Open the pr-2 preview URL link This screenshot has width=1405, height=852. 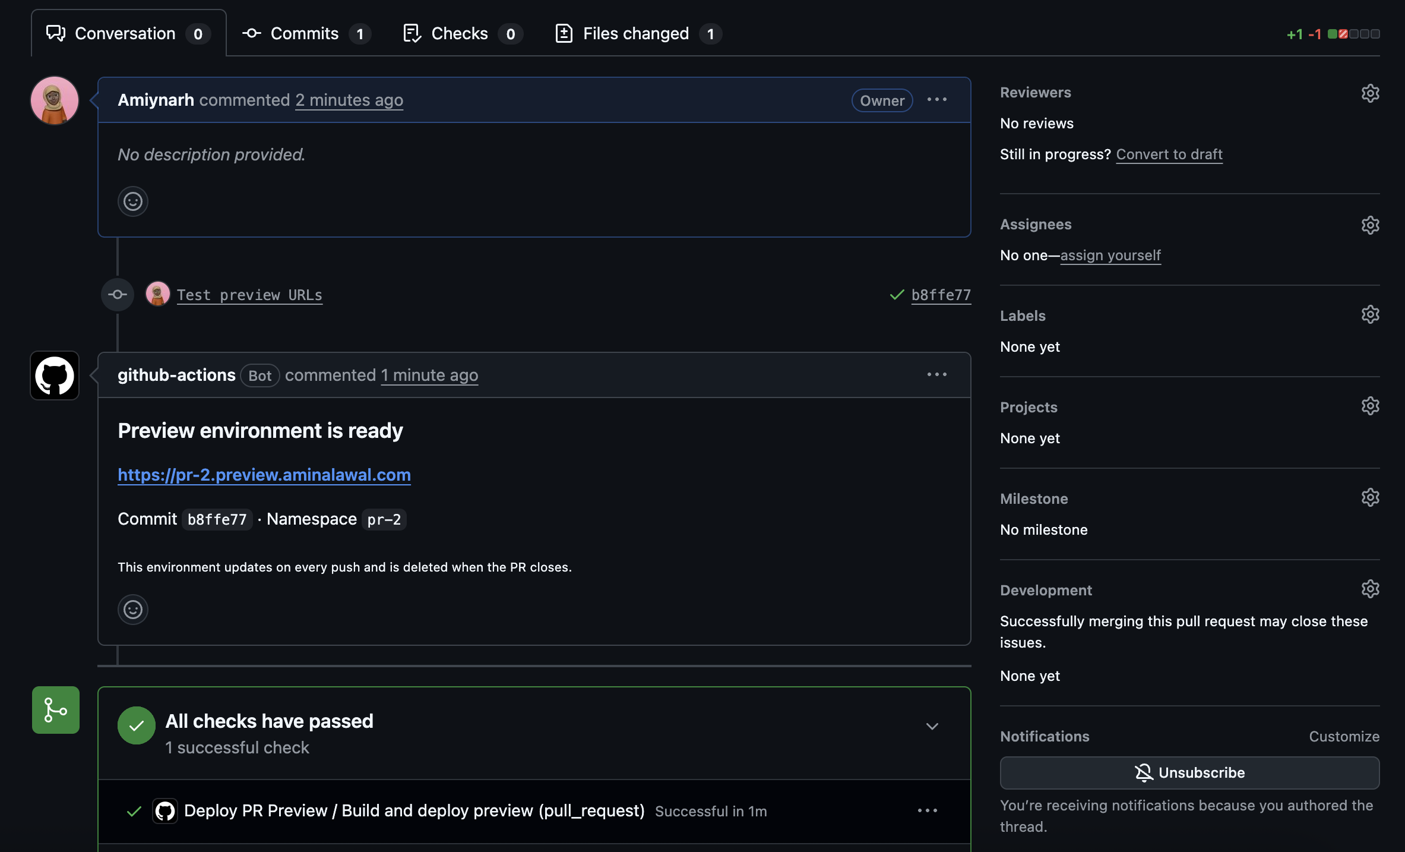264,475
